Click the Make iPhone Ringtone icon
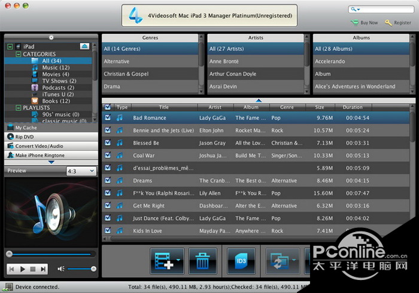This screenshot has width=419, height=293. [x=10, y=155]
